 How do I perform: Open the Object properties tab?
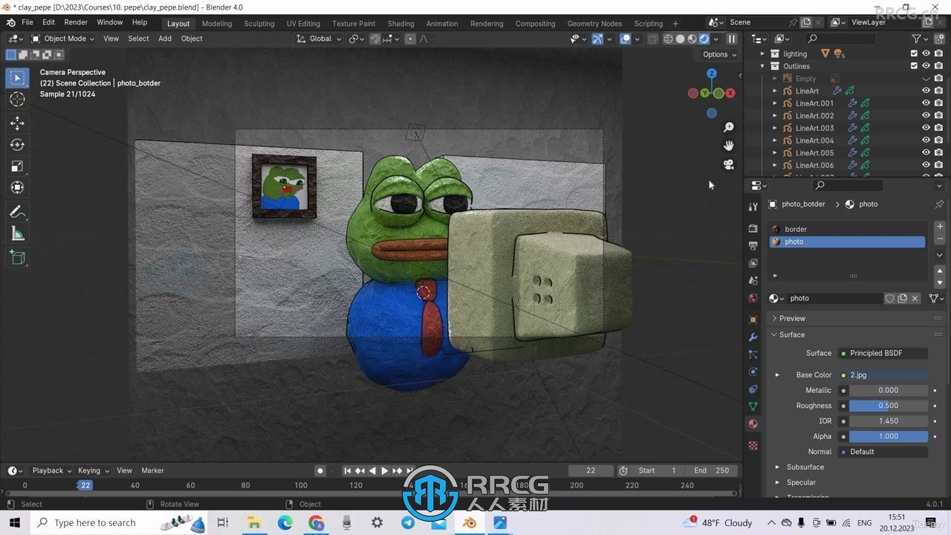(753, 319)
